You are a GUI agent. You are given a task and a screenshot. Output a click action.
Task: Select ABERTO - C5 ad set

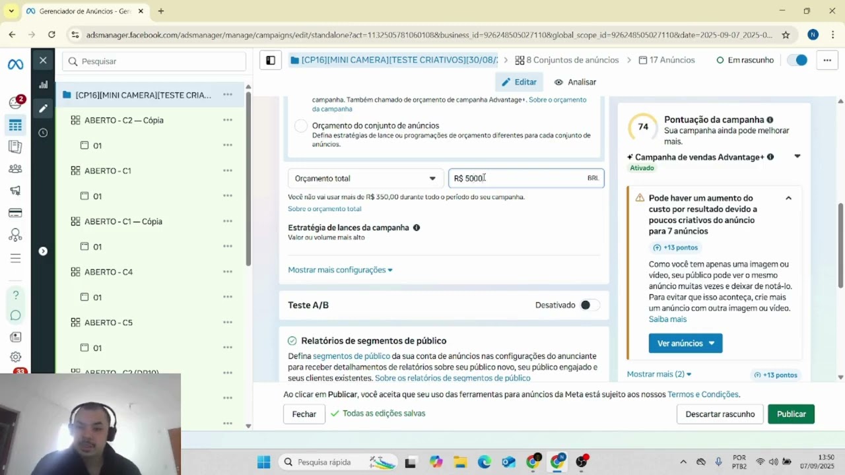tap(108, 323)
